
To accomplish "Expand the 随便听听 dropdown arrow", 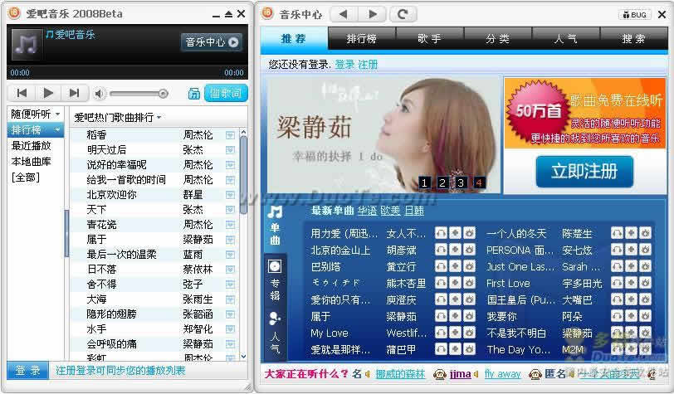I will pyautogui.click(x=57, y=114).
